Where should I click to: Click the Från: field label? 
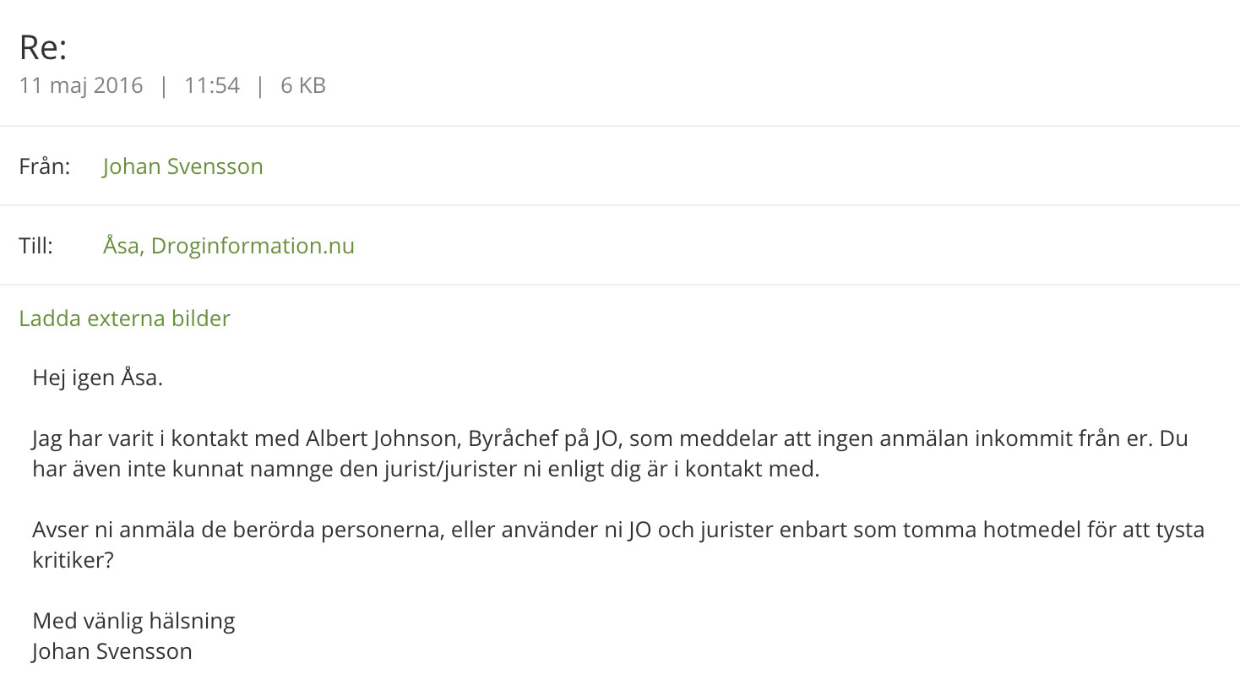(45, 166)
